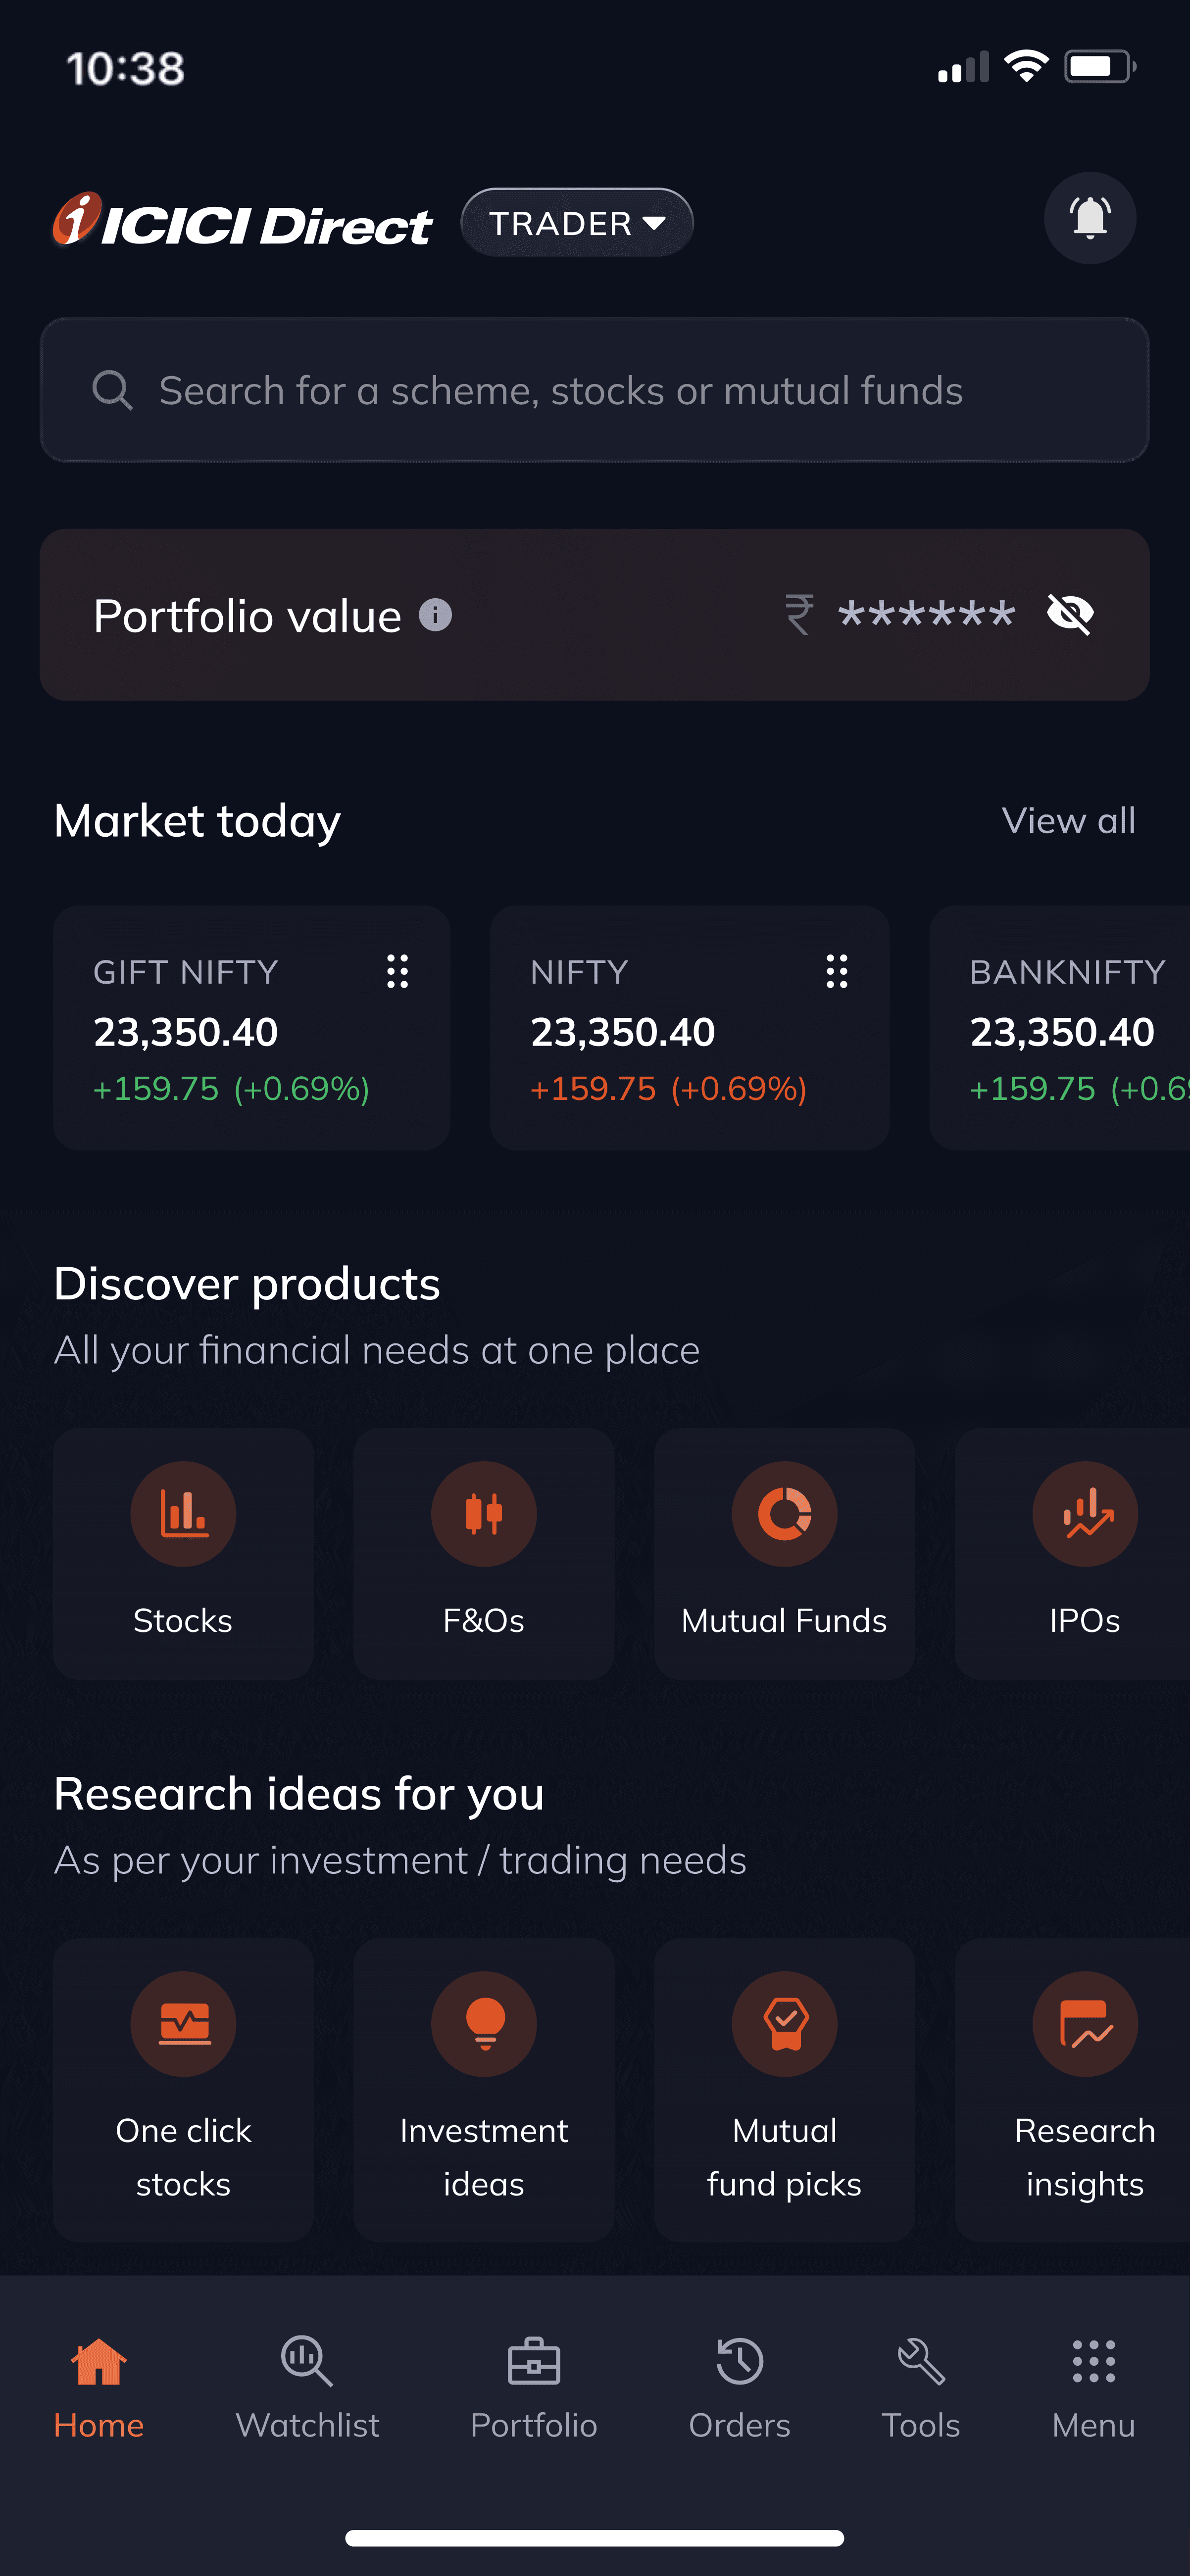
Task: Open the F&Os candlestick icon
Action: pos(483,1514)
